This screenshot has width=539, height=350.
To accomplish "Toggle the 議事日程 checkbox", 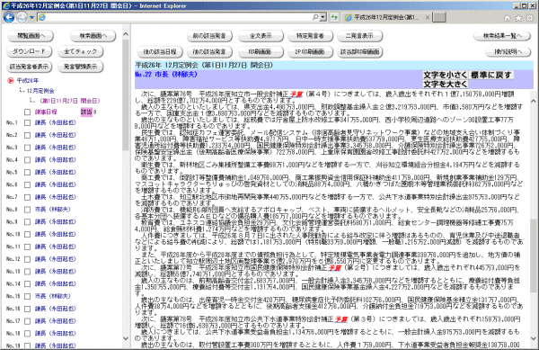I will [28, 112].
